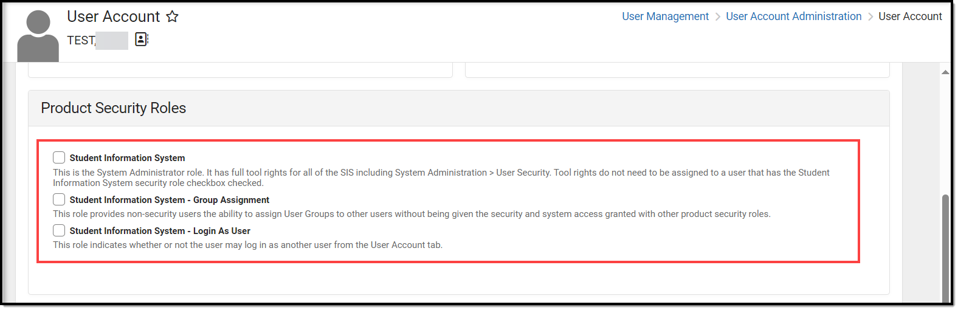The height and width of the screenshot is (310, 958).
Task: Select the TEST user name text
Action: click(x=81, y=40)
